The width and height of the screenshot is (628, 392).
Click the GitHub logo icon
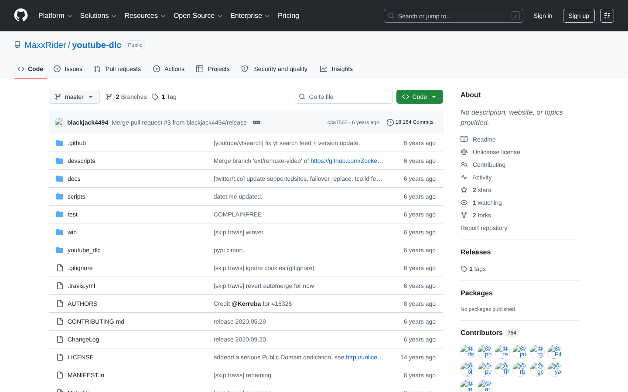(x=21, y=16)
